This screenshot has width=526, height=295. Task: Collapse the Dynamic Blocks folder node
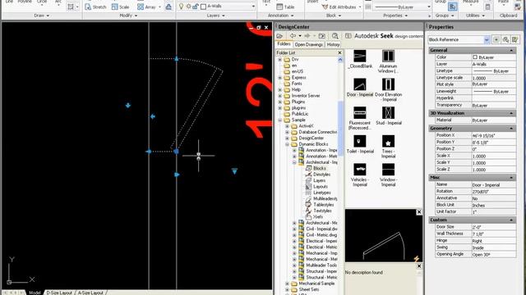click(x=287, y=144)
